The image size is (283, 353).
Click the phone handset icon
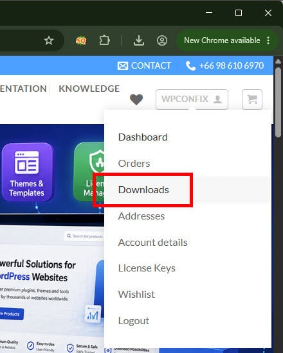190,65
